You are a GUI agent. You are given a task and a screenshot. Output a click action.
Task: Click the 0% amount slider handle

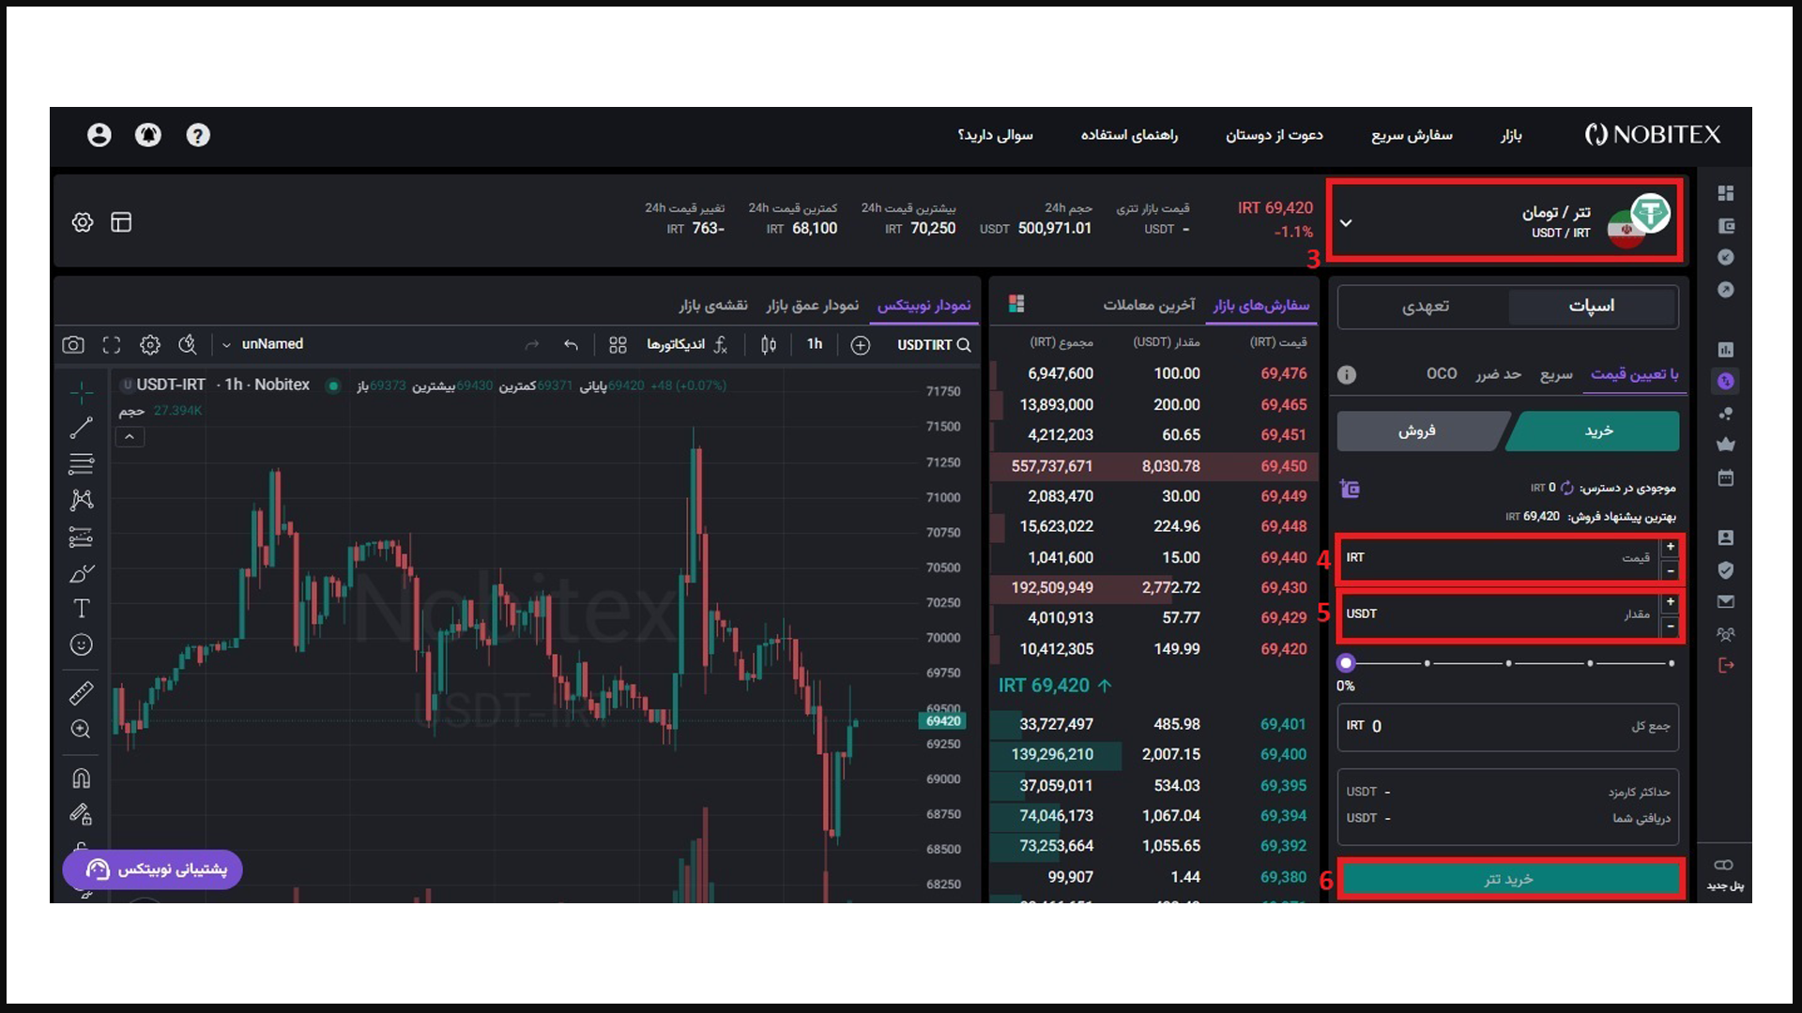coord(1346,663)
